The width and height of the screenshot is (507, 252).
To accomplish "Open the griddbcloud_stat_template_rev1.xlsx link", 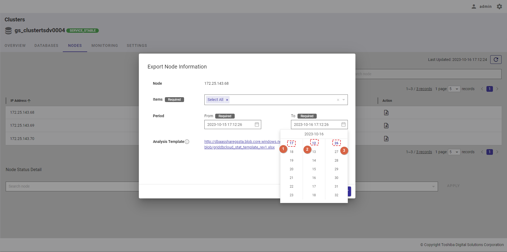I will 239,147.
